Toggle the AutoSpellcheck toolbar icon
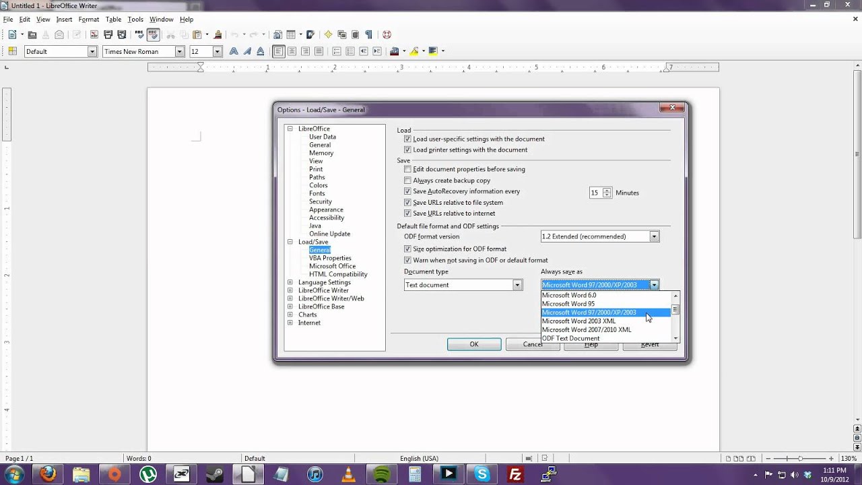This screenshot has height=485, width=862. tap(154, 34)
